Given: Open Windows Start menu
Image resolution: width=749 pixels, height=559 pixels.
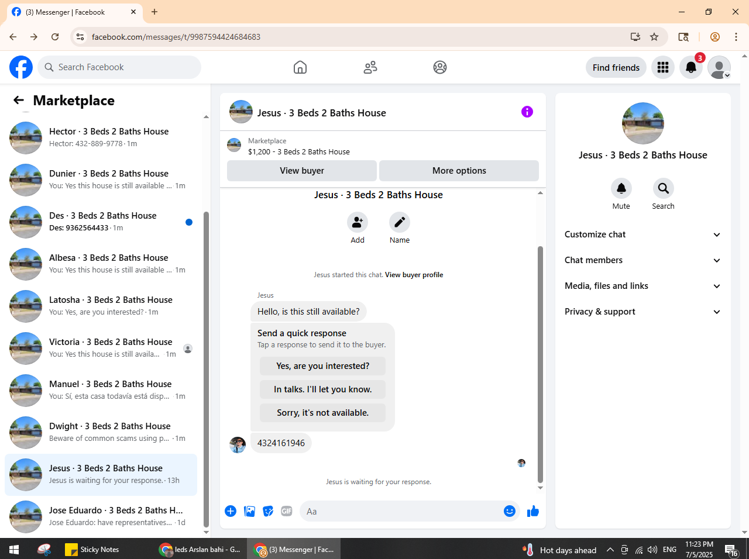Looking at the screenshot, I should coord(14,550).
